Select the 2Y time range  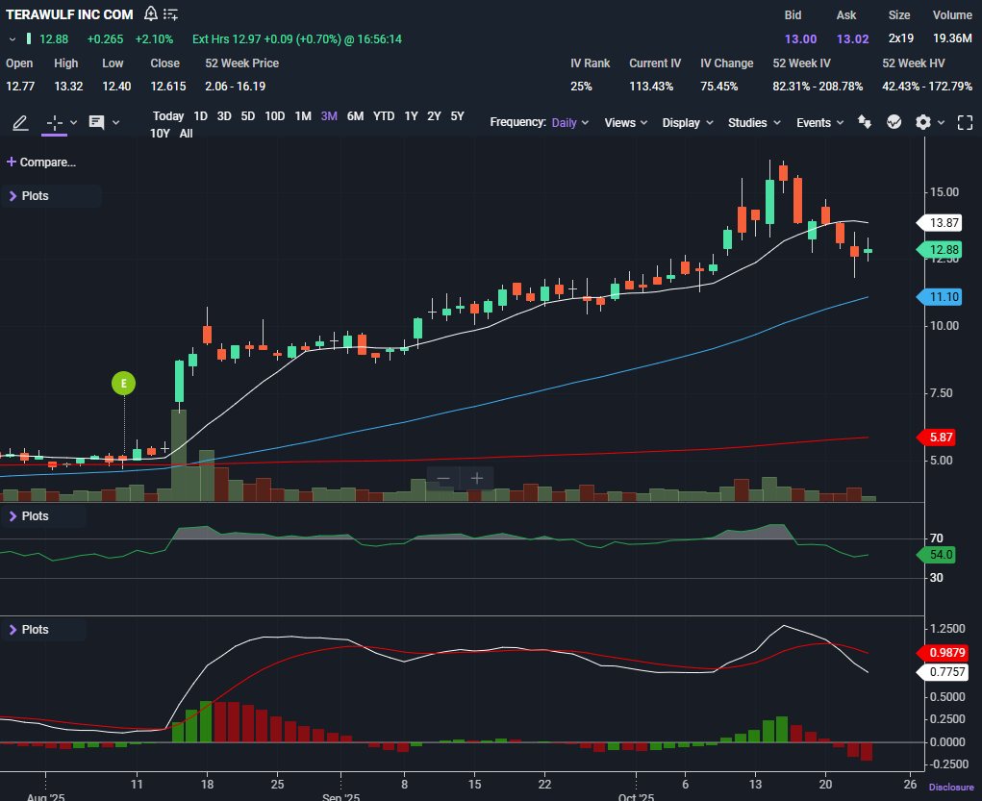(434, 115)
